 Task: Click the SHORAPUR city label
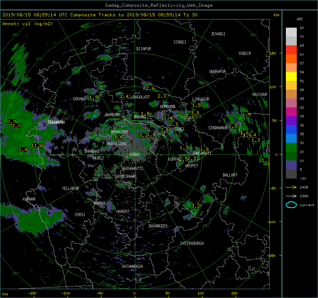217,72
